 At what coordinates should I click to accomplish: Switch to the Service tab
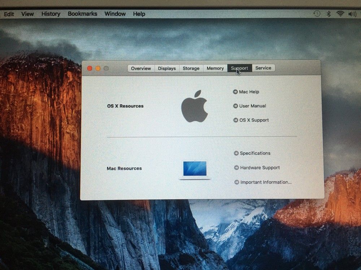(263, 68)
